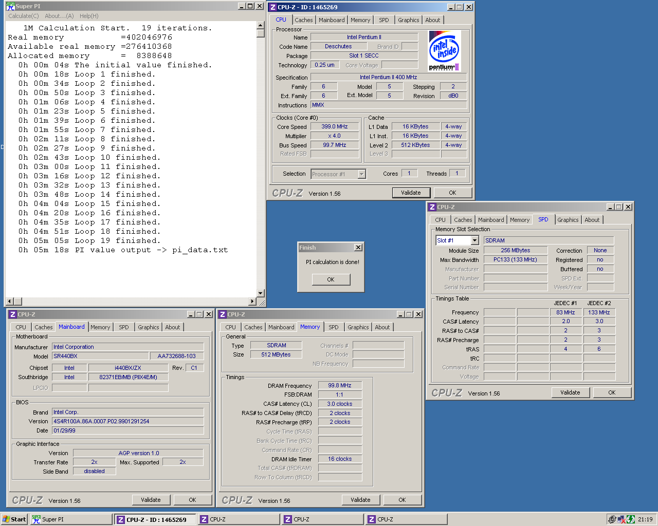Screen dimensions: 658x526
Task: Click Validate in the SPD window
Action: click(x=570, y=392)
